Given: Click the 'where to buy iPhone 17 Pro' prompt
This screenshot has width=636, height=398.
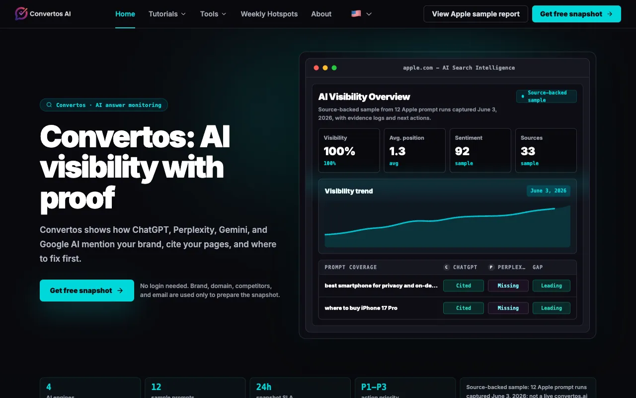Looking at the screenshot, I should [x=361, y=308].
